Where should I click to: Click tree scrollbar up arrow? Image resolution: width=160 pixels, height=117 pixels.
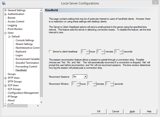[x=41, y=10]
